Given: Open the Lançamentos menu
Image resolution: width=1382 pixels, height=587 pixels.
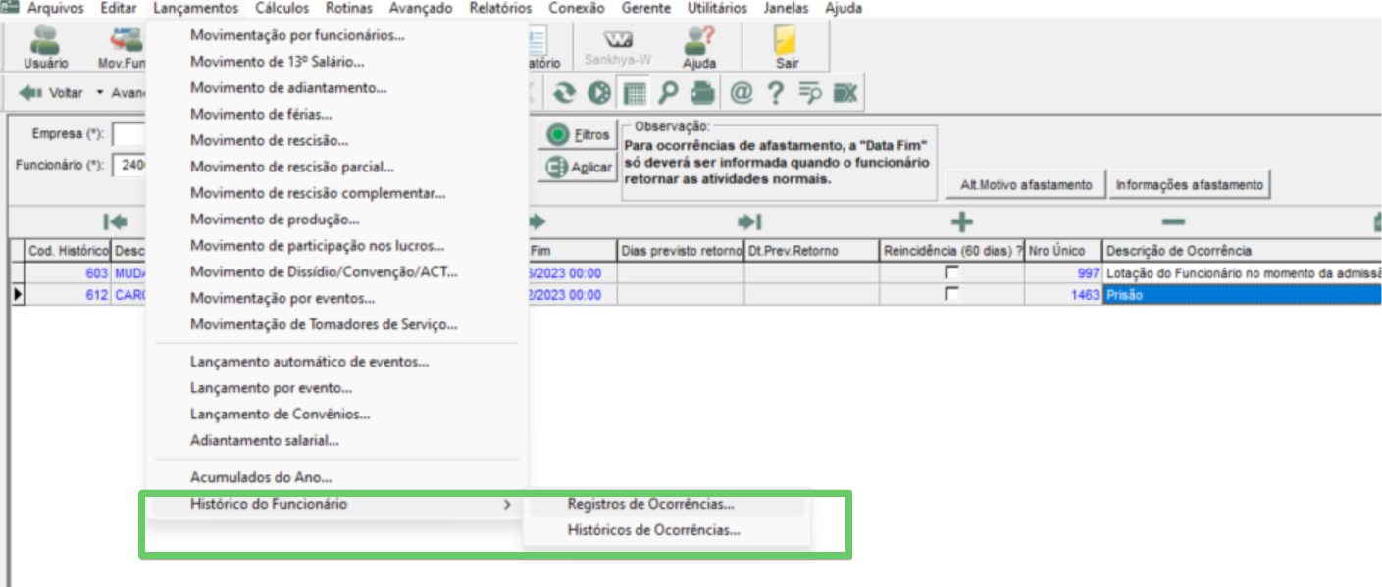Looking at the screenshot, I should pyautogui.click(x=196, y=8).
